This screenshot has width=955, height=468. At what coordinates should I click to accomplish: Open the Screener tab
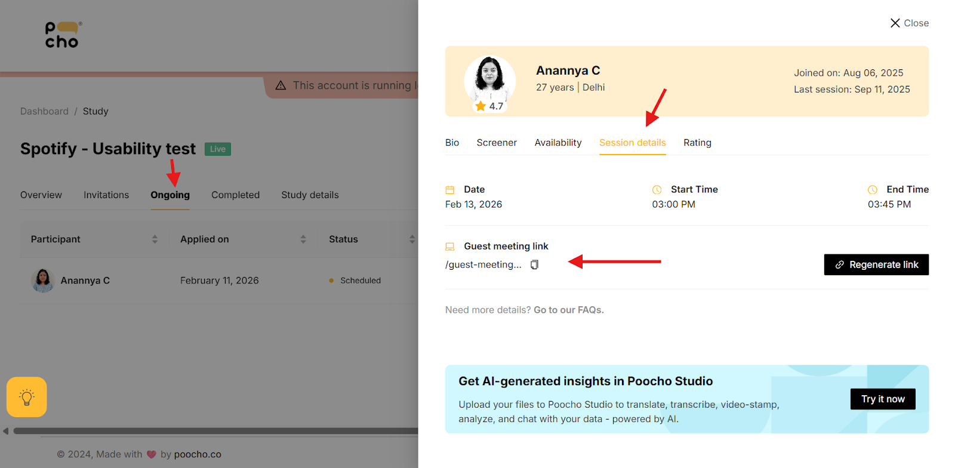point(497,143)
